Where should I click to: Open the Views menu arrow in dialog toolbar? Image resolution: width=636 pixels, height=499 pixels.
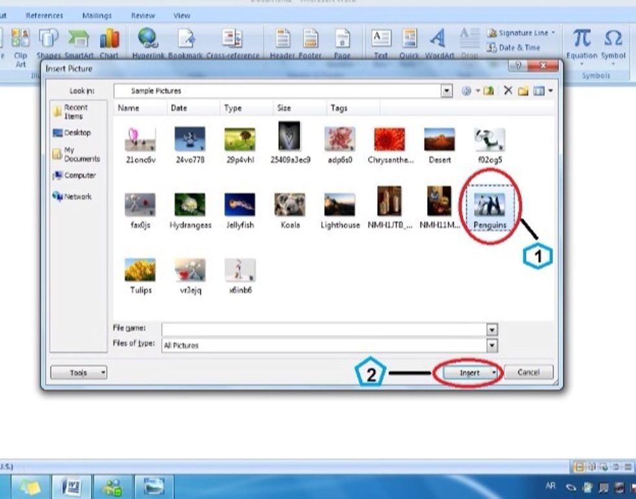point(550,91)
